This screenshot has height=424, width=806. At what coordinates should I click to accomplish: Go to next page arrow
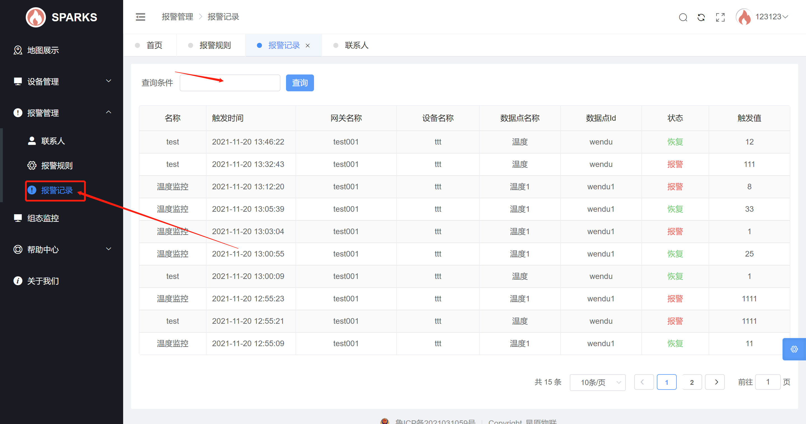[x=715, y=382]
